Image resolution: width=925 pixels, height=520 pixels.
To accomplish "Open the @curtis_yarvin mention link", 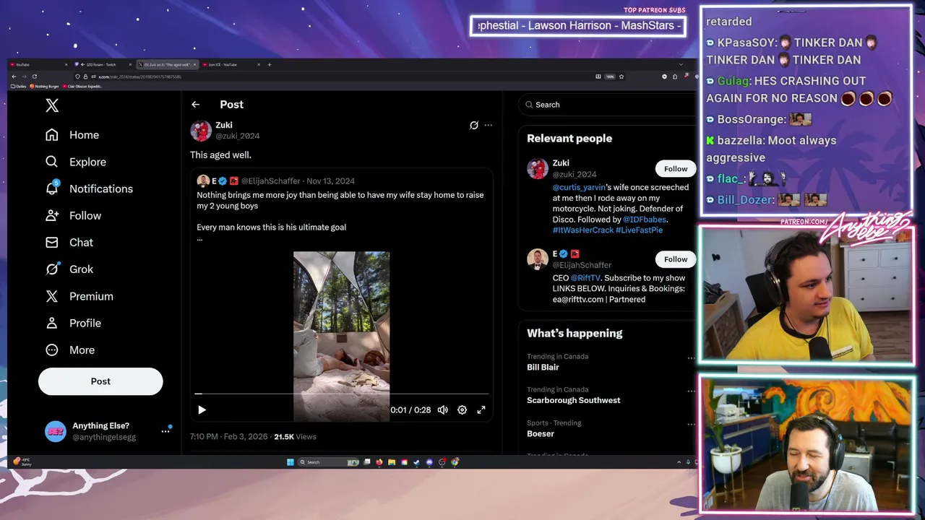I will point(579,187).
